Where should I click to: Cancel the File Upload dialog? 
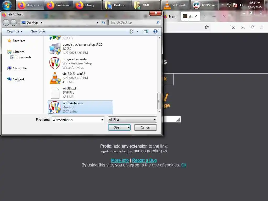click(146, 127)
